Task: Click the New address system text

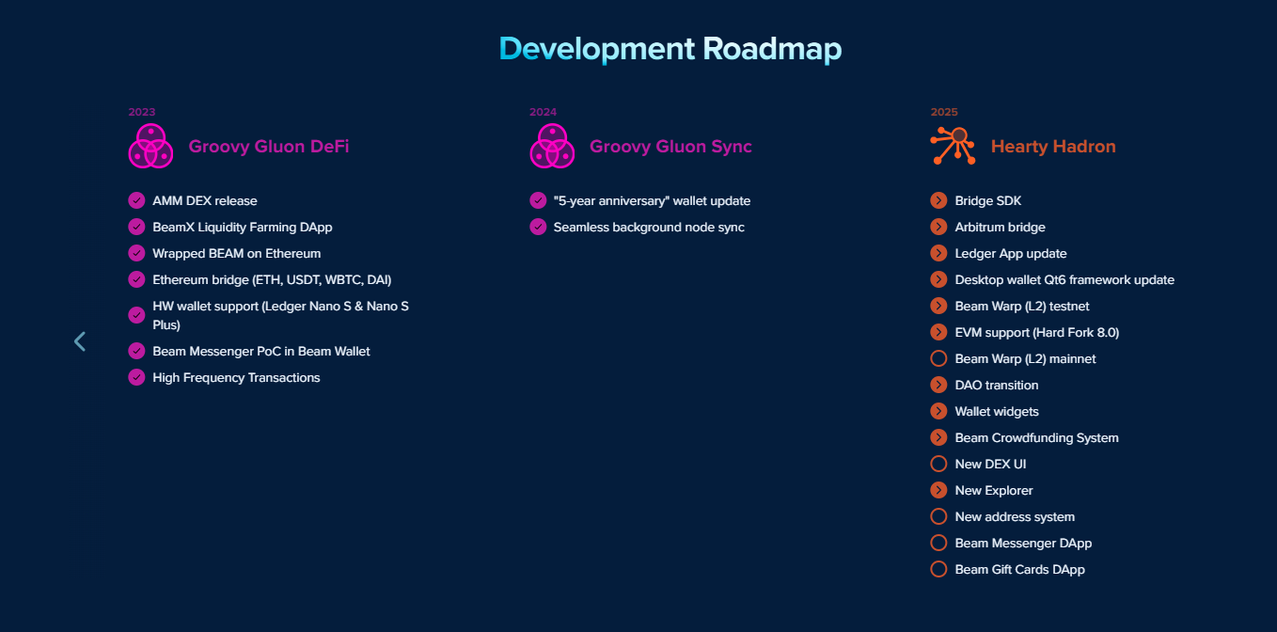Action: (x=1015, y=516)
